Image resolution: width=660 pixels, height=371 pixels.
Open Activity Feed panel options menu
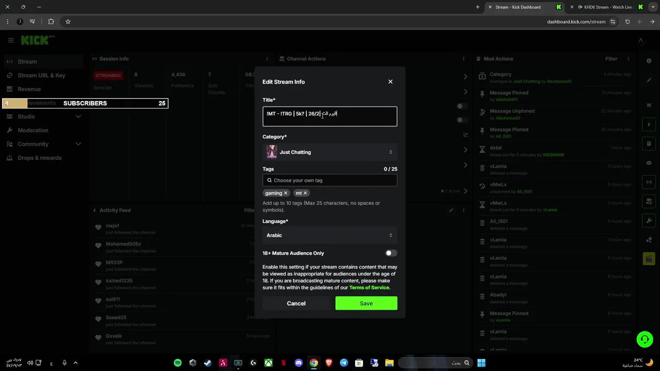point(464,210)
